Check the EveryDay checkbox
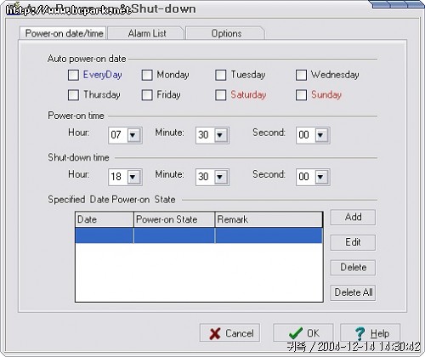This screenshot has height=357, width=425. pos(73,75)
